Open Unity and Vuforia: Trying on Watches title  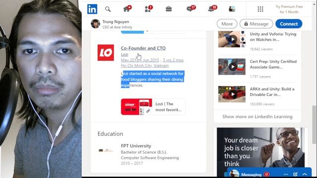point(273,37)
